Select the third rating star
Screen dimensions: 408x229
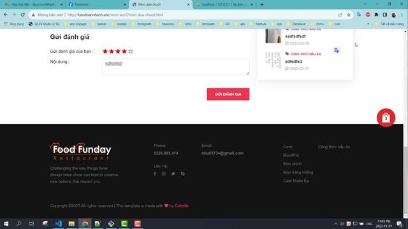118,52
